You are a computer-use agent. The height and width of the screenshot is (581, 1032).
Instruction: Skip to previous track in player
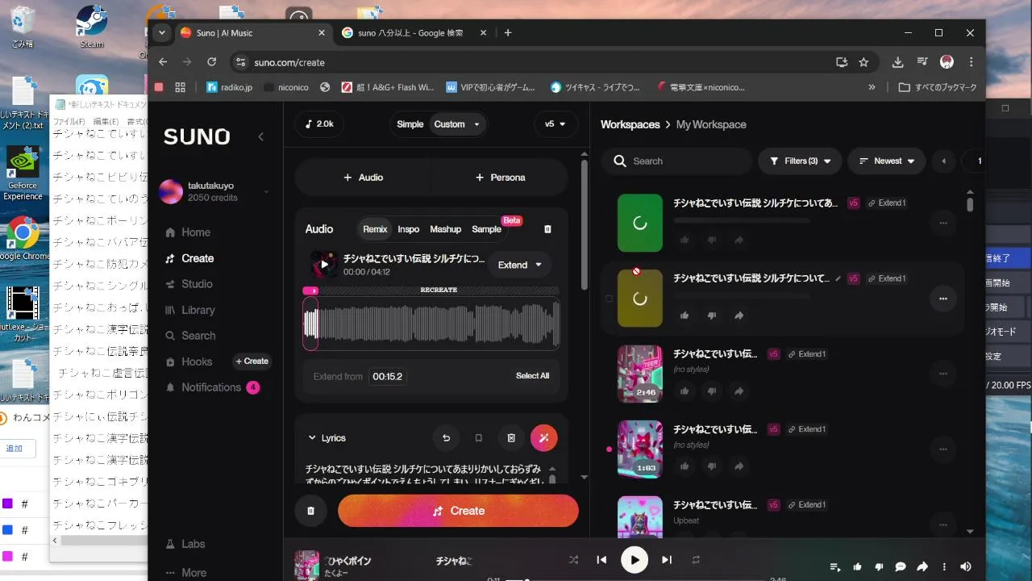coord(601,559)
